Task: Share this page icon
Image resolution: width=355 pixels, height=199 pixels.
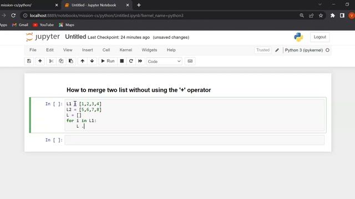Action: 311,15
